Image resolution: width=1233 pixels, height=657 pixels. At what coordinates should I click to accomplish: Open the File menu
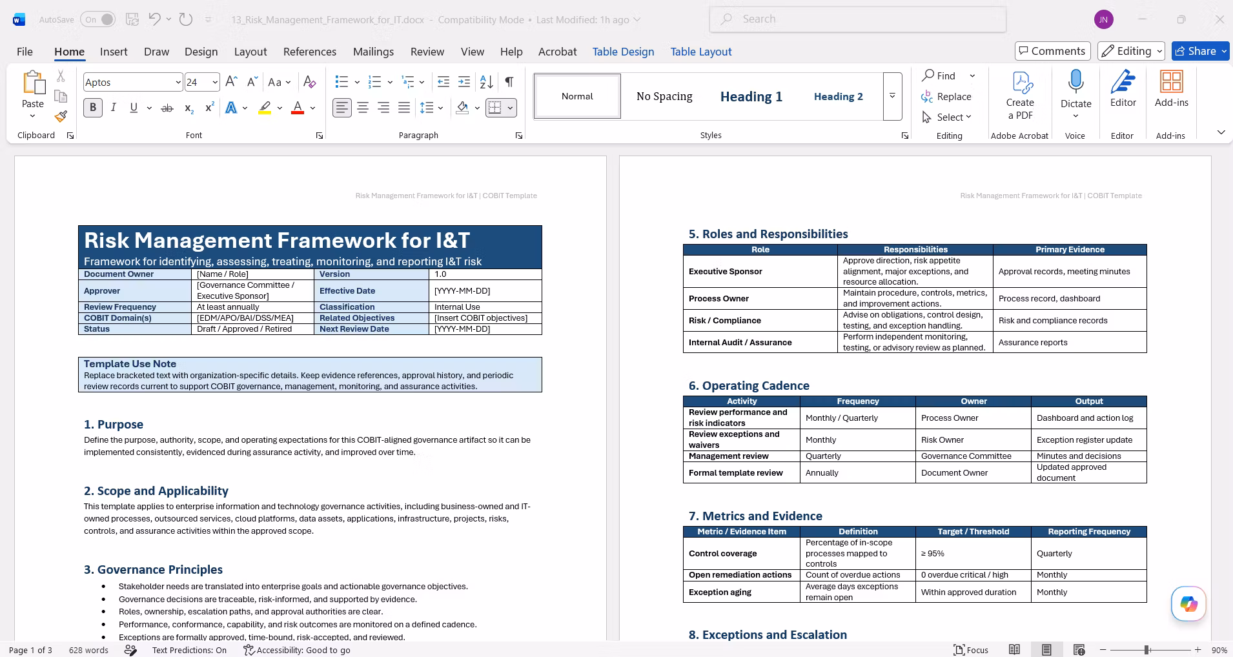25,52
